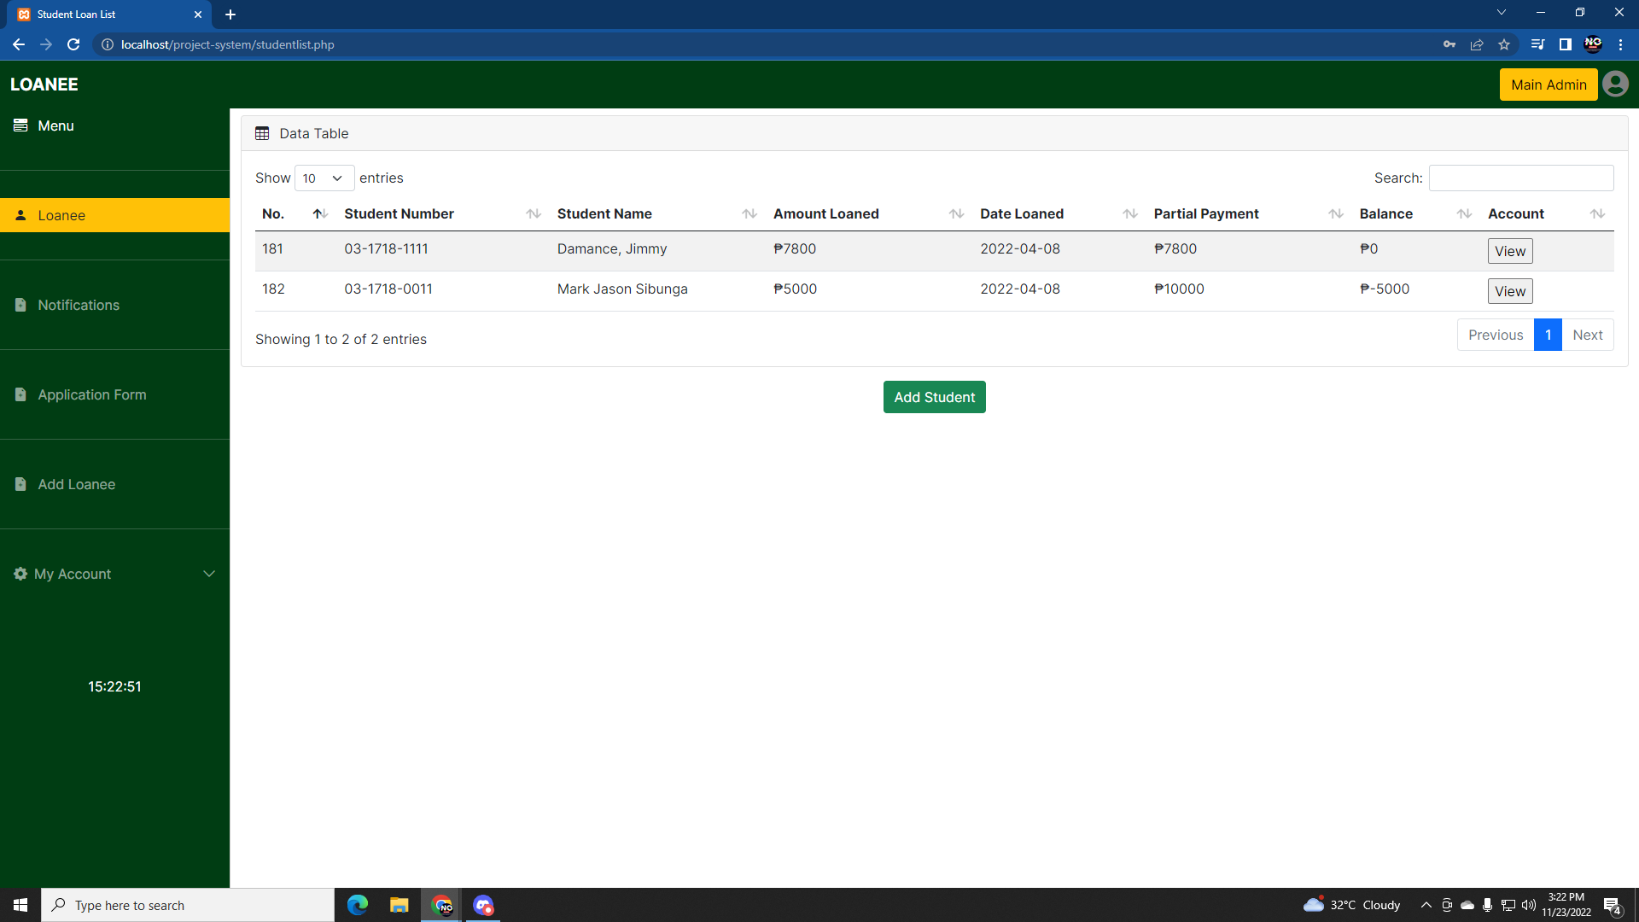The image size is (1639, 922).
Task: Open Notifications via the bell icon
Action: click(20, 305)
